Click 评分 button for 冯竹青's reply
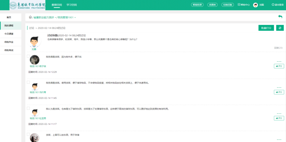Viewport: 286px width, 142px height. click(279, 92)
